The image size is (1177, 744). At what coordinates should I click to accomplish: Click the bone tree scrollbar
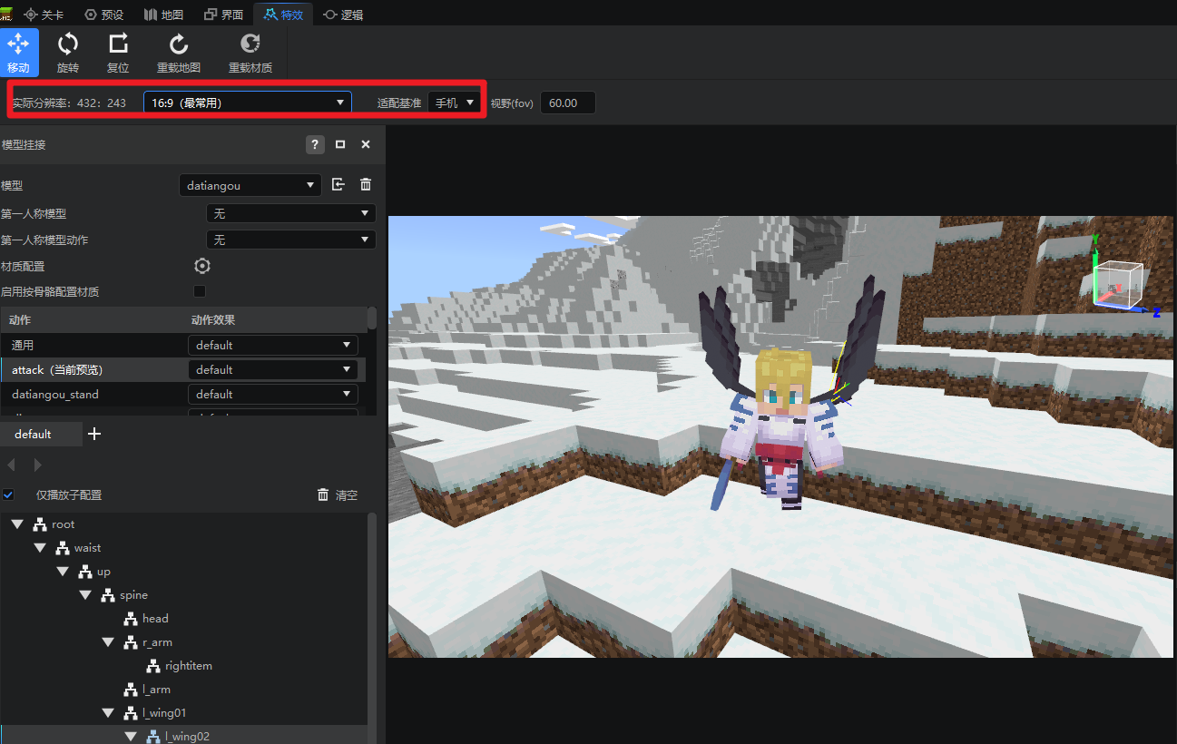[372, 628]
